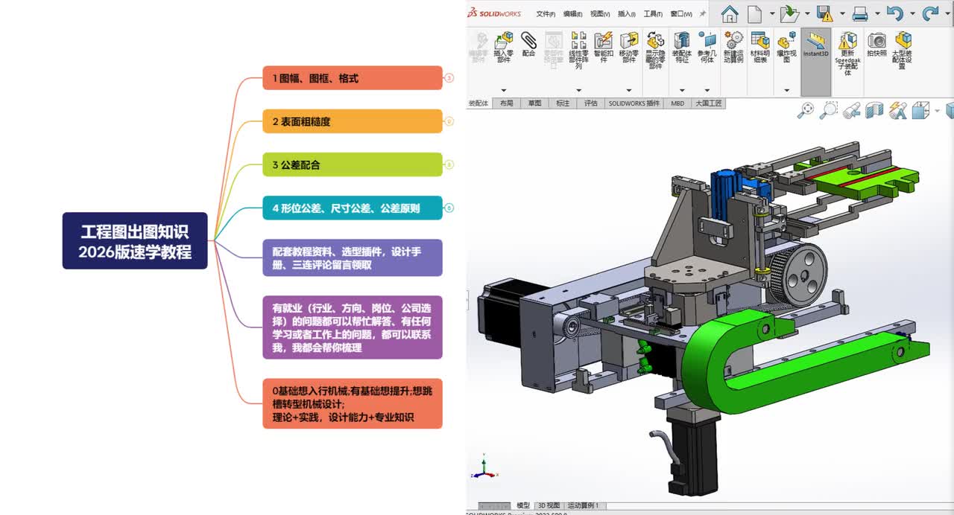The height and width of the screenshot is (515, 954).
Task: Open the 装配体特征 assembly features tool
Action: click(682, 46)
